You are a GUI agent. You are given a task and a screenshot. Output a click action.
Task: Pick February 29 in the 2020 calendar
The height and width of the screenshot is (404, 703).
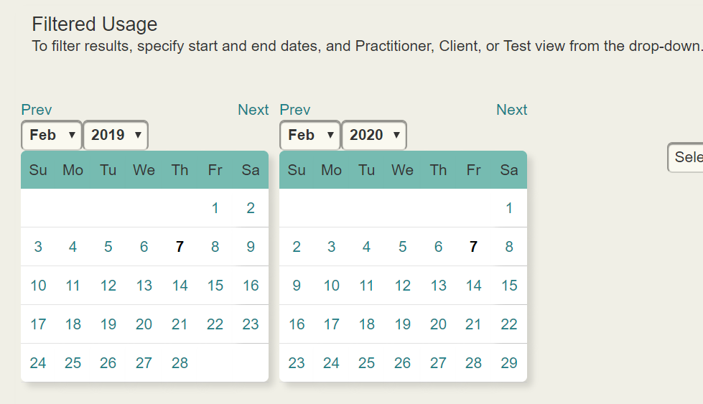click(509, 363)
